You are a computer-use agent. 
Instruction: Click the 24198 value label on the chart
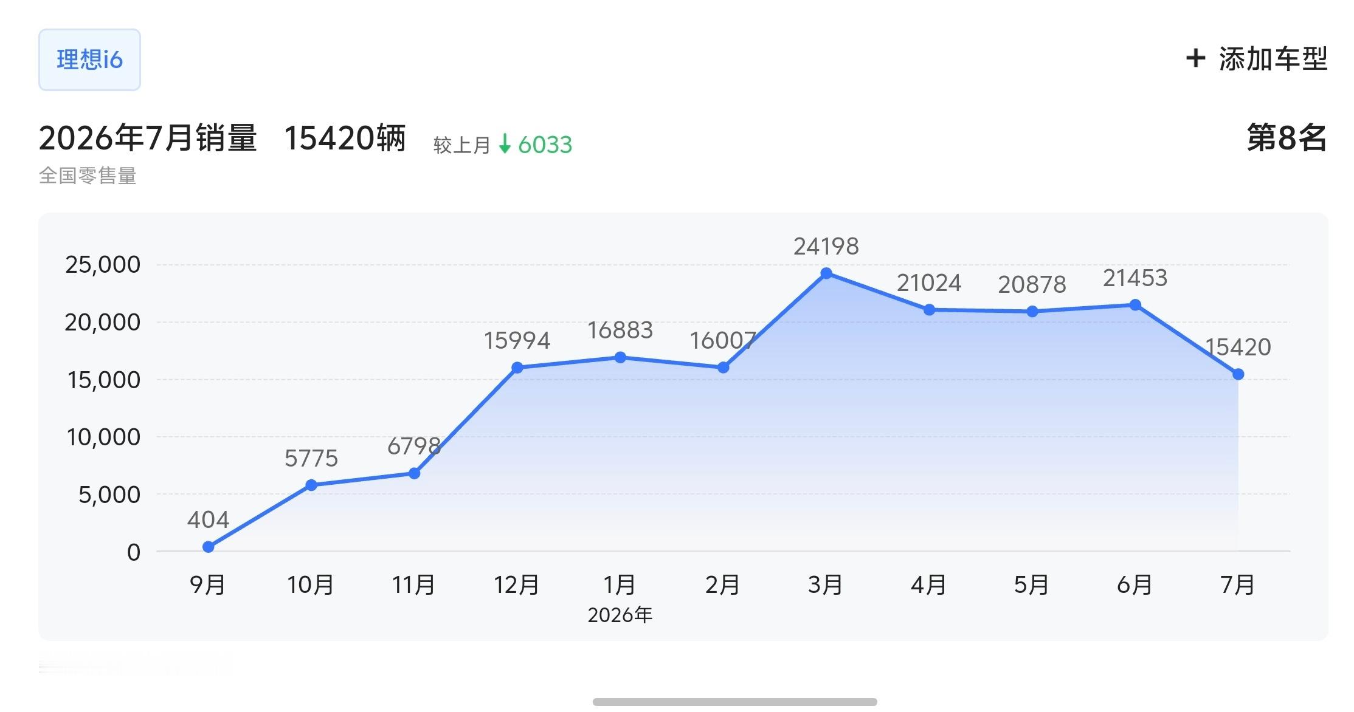pos(826,246)
